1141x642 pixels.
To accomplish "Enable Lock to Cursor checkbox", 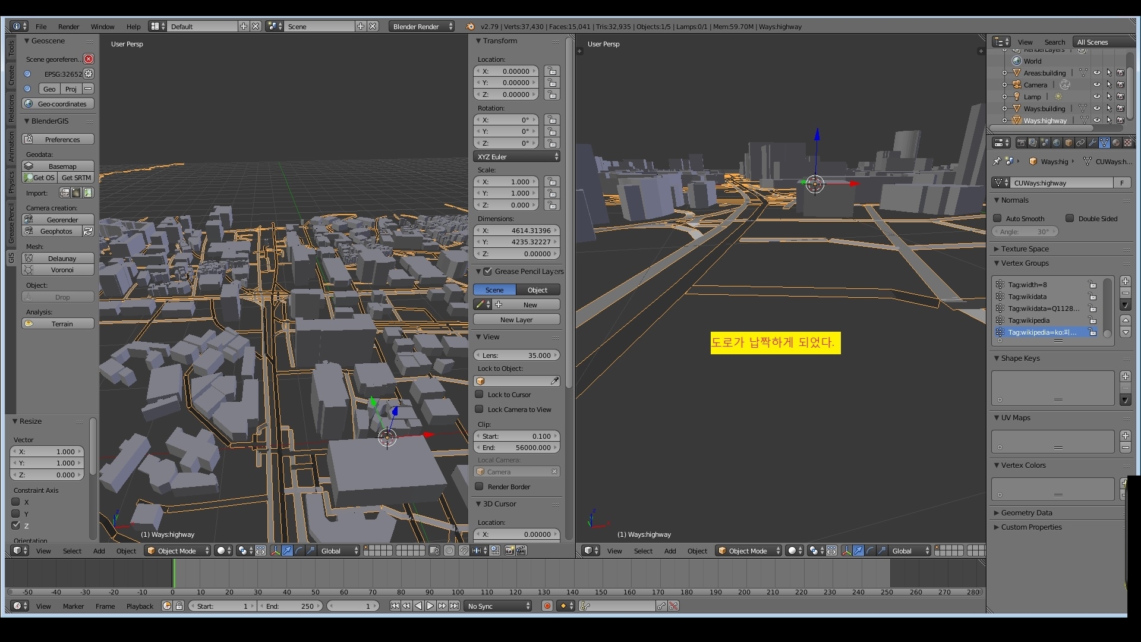I will tap(479, 394).
